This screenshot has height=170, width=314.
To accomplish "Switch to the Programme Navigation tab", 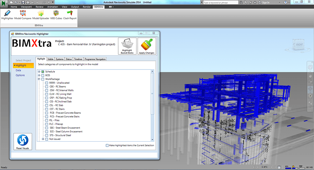I will point(95,59).
